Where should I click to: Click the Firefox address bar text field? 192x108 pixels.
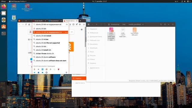pyautogui.click(x=50, y=25)
